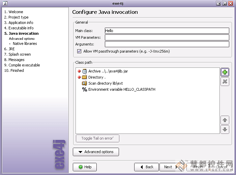Click the red fail-on-error dot beside Directory
The image size is (236, 175).
pyautogui.click(x=79, y=77)
